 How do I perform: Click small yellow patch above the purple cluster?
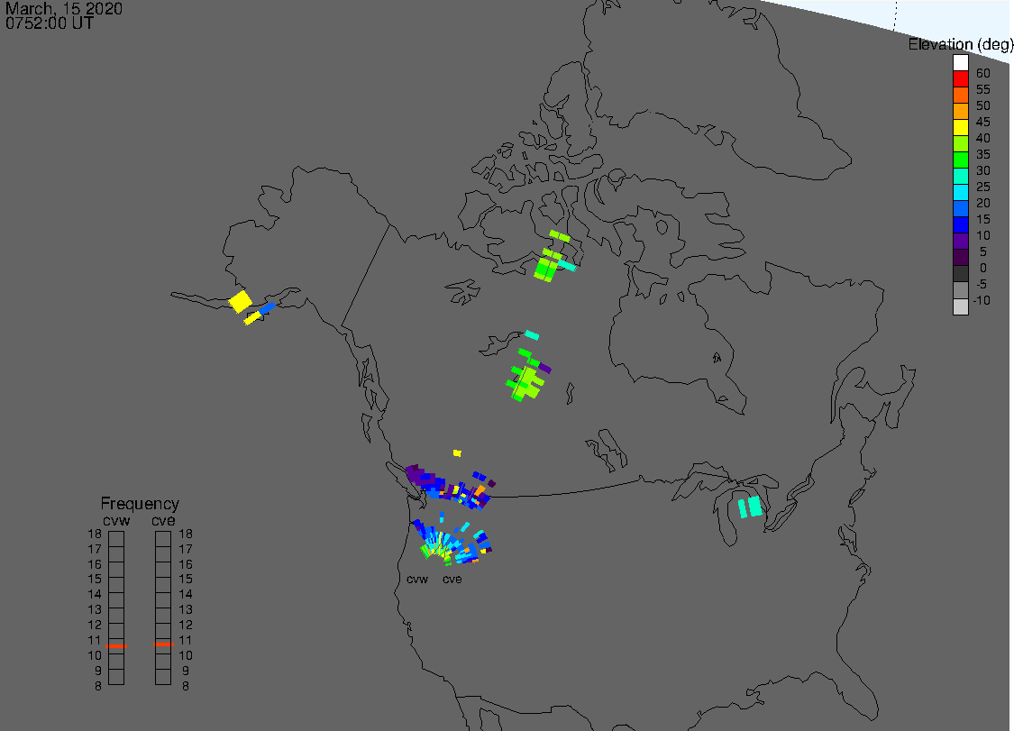click(x=457, y=452)
